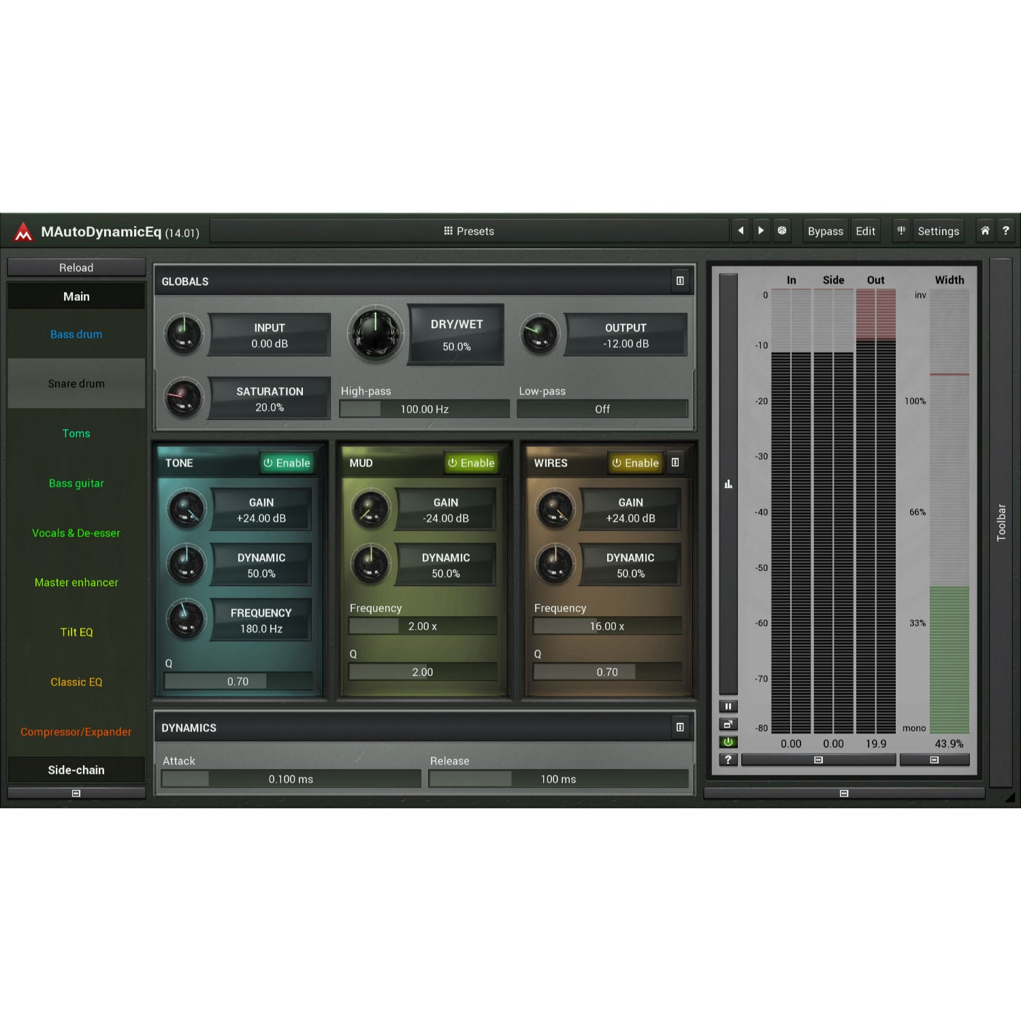Image resolution: width=1021 pixels, height=1021 pixels.
Task: Open help question mark in title bar
Action: (x=1005, y=231)
